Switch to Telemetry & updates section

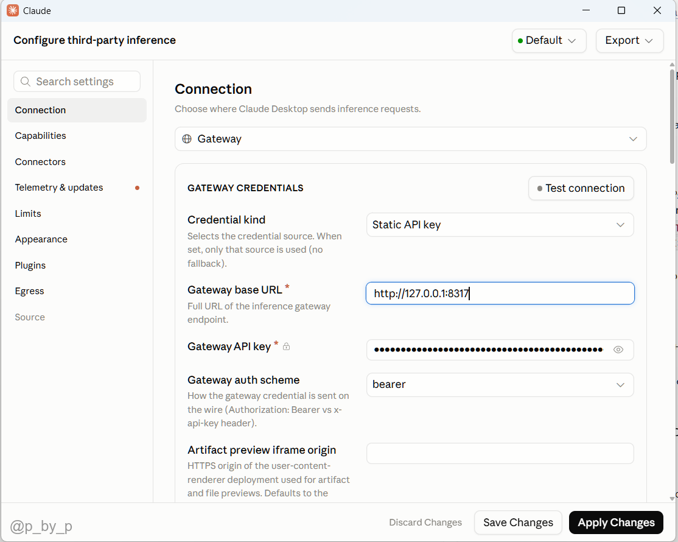tap(77, 188)
